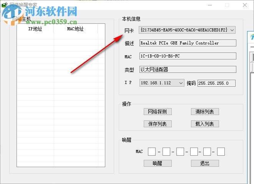Image resolution: width=254 pixels, height=184 pixels.
Task: Click the 类型 以太网适配器 field
Action: point(188,69)
